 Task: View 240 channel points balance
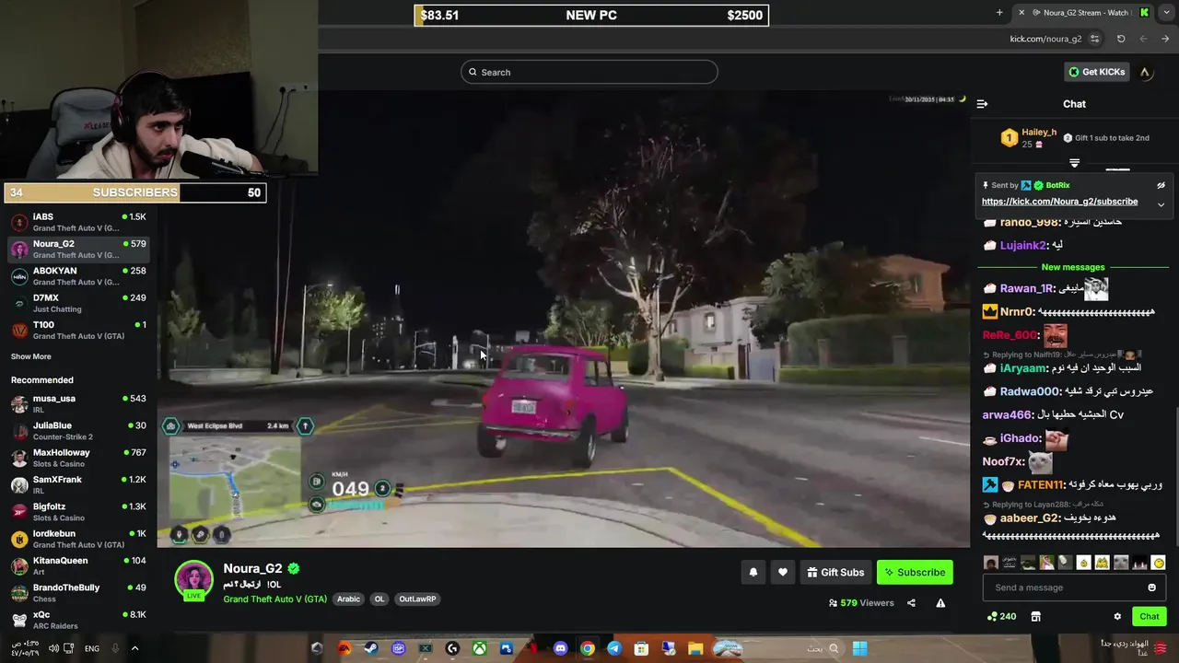coord(1001,616)
